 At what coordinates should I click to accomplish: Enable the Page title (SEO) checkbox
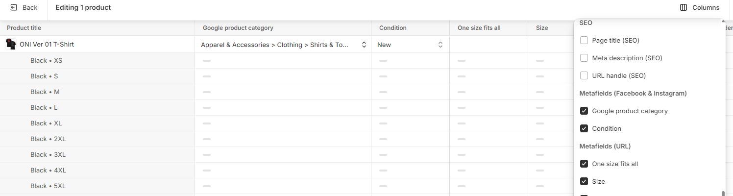584,40
